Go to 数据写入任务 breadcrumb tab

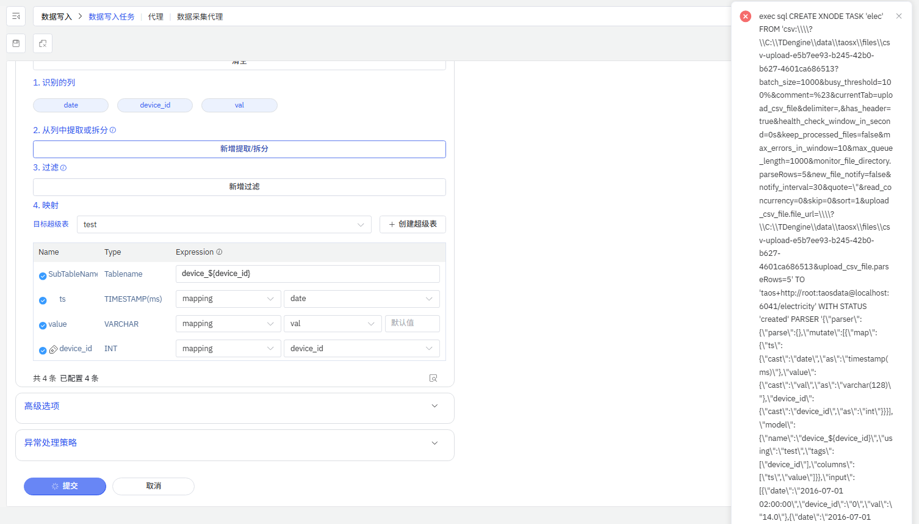click(x=112, y=16)
